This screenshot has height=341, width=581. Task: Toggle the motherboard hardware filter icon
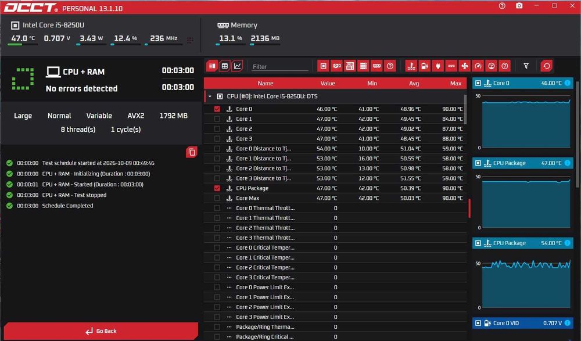point(350,66)
